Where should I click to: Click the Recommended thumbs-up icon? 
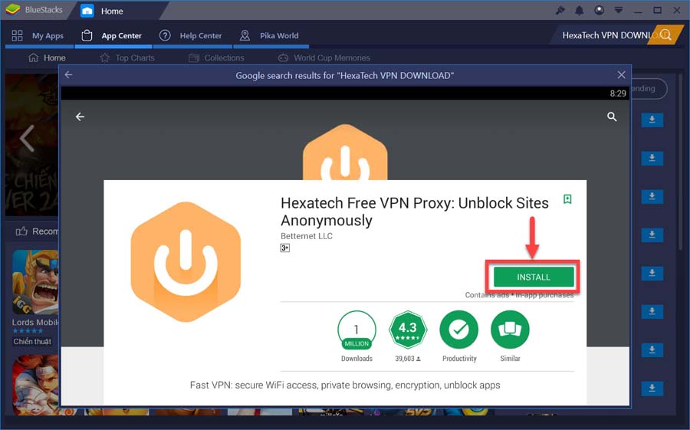point(21,231)
